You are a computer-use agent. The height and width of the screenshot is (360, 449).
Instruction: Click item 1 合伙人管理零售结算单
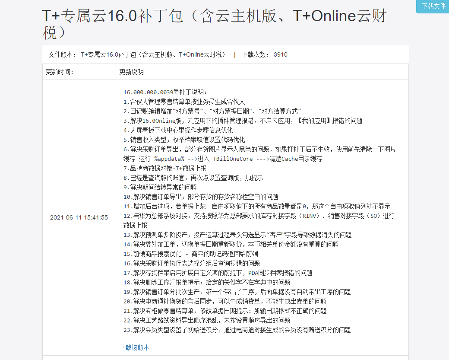(184, 102)
